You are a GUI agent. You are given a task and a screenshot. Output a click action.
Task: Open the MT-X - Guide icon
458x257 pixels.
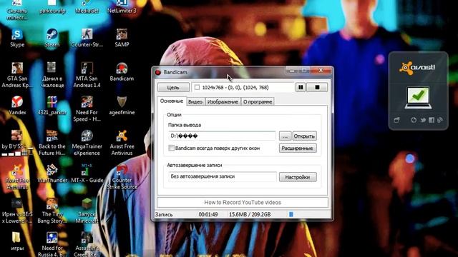(87, 170)
